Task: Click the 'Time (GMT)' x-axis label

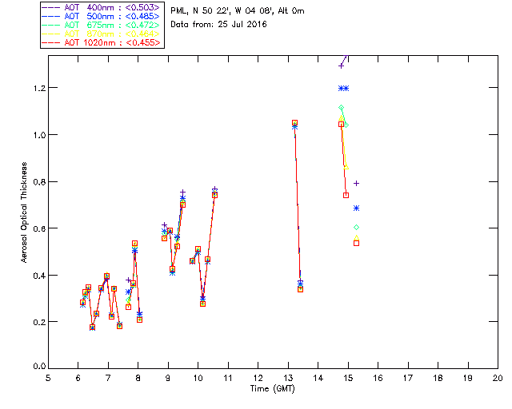Action: (x=273, y=388)
